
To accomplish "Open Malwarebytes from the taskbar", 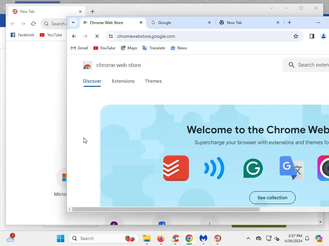I will point(203,238).
